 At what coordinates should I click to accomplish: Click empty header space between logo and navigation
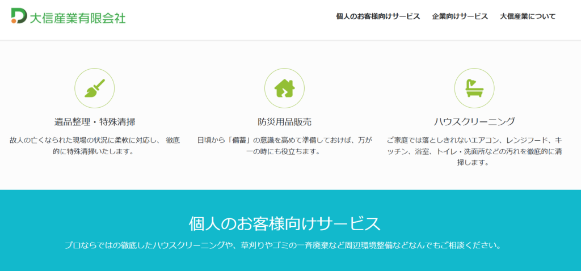pyautogui.click(x=227, y=17)
